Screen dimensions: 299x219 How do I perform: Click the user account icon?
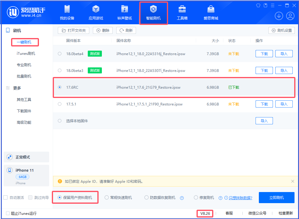[290, 16]
